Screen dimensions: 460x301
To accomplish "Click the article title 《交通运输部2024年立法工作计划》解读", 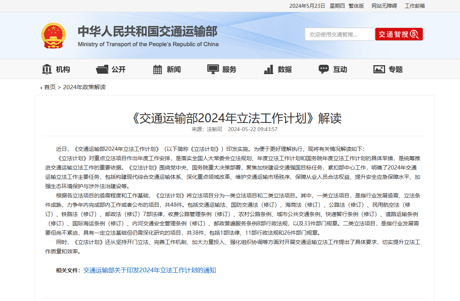I will (x=235, y=118).
